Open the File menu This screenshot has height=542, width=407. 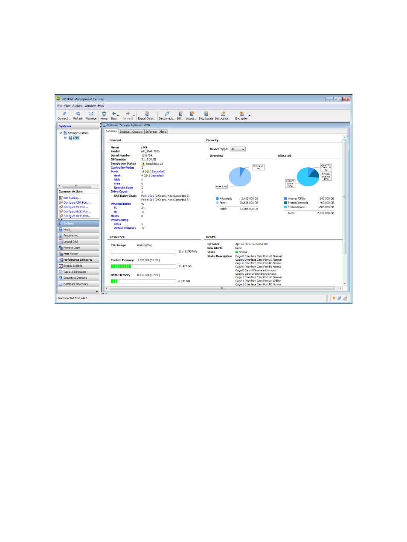[60, 106]
